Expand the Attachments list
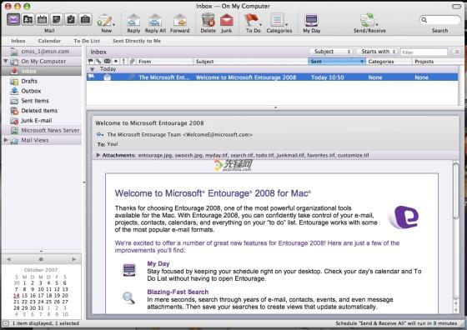The height and width of the screenshot is (330, 467). pyautogui.click(x=98, y=155)
